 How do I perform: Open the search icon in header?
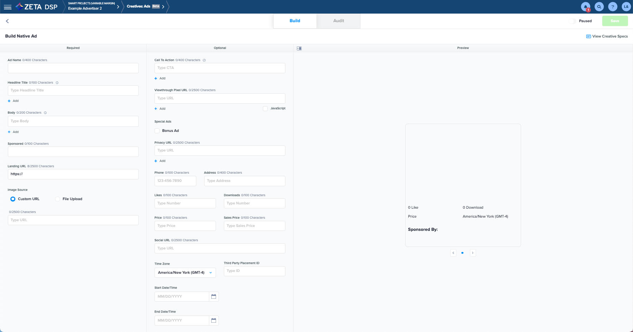pyautogui.click(x=599, y=7)
